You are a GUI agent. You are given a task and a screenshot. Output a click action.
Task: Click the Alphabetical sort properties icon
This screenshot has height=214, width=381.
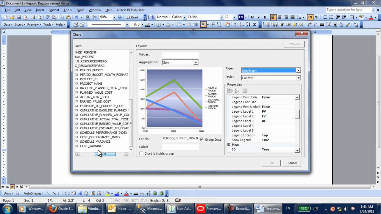237,91
